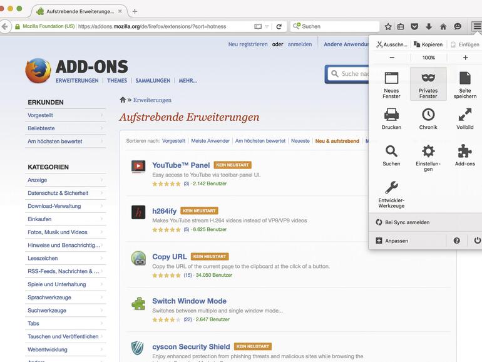Viewport: 482px width, 362px height.
Task: Zoom out with the minus button
Action: coord(392,58)
